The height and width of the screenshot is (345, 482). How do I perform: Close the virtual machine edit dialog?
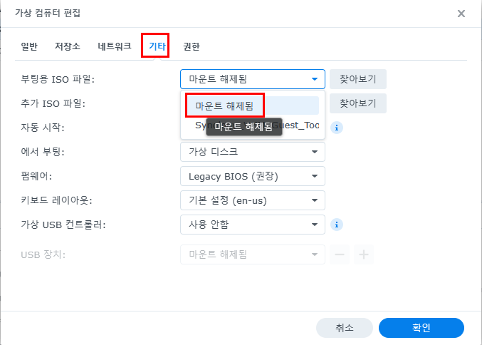461,14
